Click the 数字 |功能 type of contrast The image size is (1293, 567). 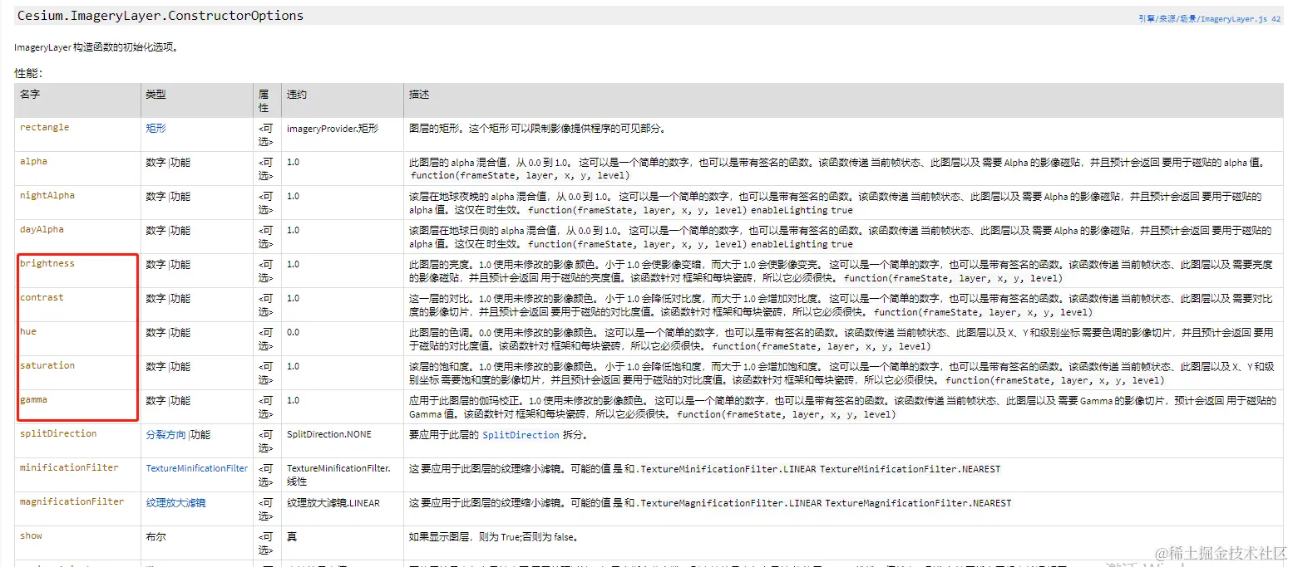tap(168, 299)
